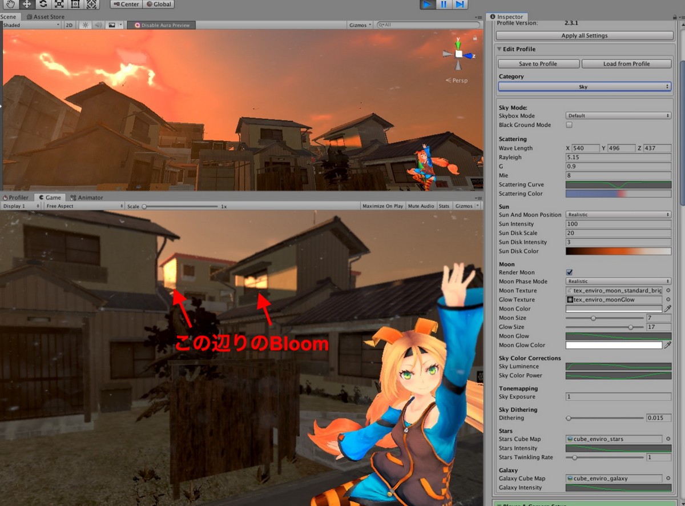Screen dimensions: 685x506
Task: Click the Moon Glow Color eyedropper
Action: pyautogui.click(x=668, y=346)
